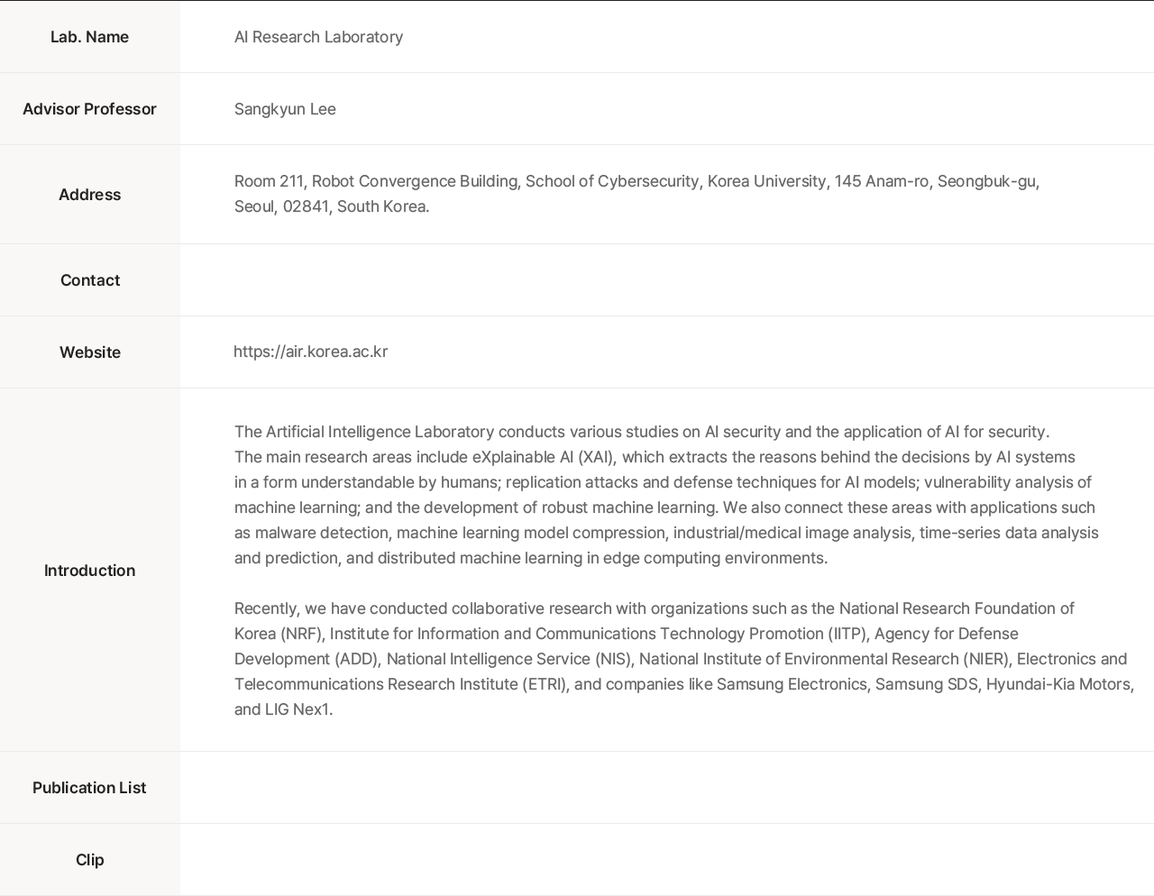This screenshot has width=1154, height=896.
Task: Click the sentence starting 'The Artificial Intelligence Laboratory'
Action: pyautogui.click(x=641, y=432)
